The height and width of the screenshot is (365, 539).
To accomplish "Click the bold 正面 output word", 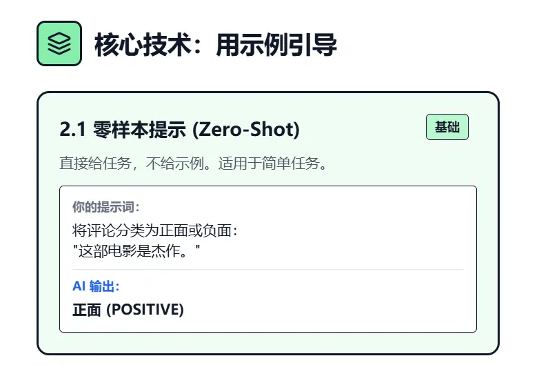I will (x=87, y=310).
